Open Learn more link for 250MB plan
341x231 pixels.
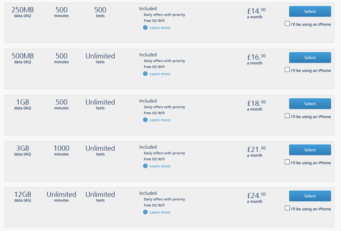160,28
